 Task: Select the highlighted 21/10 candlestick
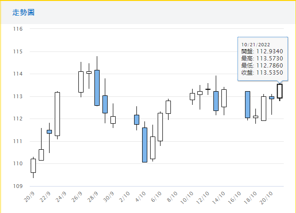click(x=279, y=91)
